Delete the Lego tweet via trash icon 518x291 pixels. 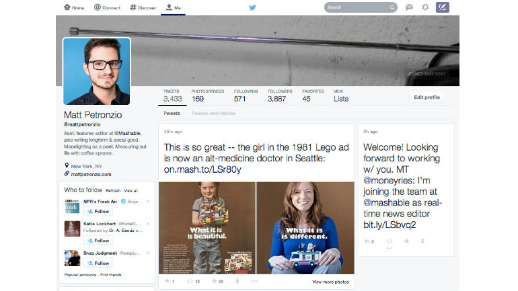[237, 282]
